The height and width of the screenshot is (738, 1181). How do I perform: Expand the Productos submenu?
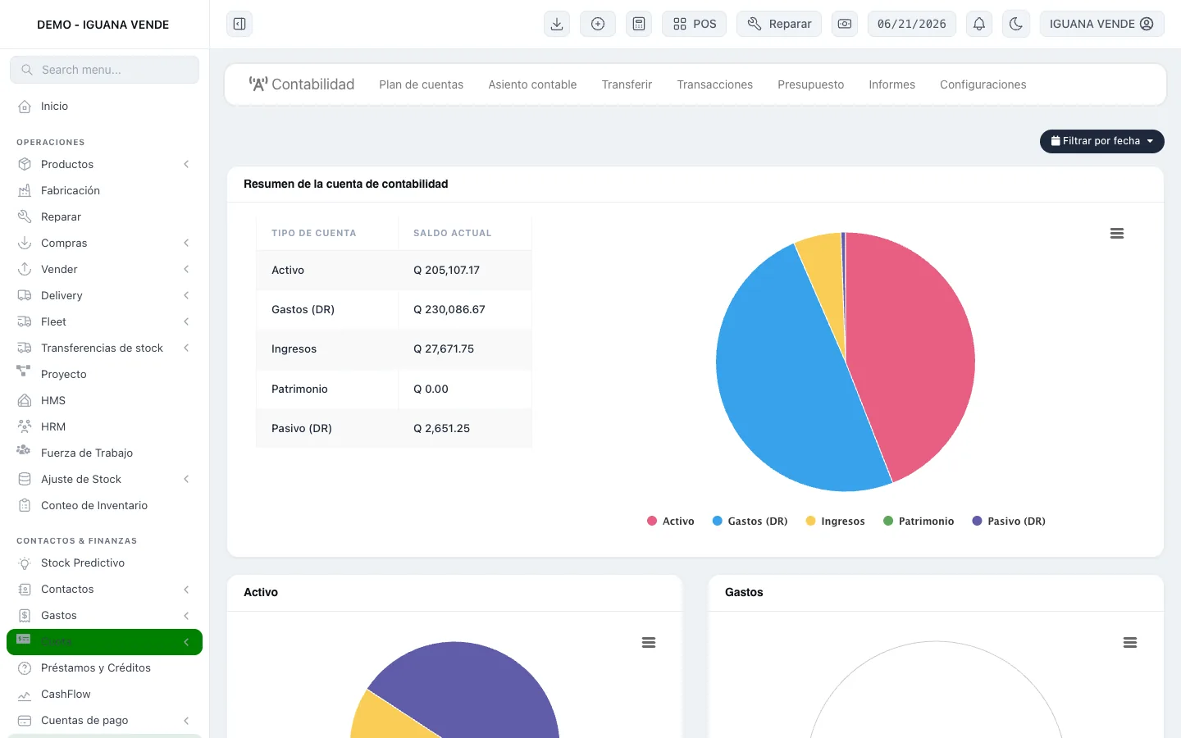[x=186, y=164]
